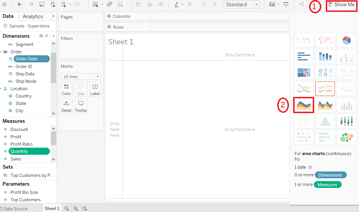
Task: Switch to the Analytics tab
Action: pyautogui.click(x=33, y=16)
